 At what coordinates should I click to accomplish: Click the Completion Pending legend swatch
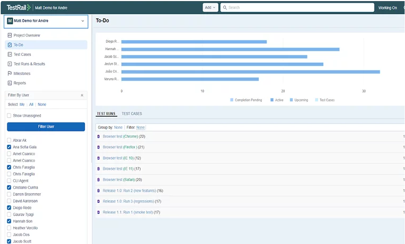(x=232, y=100)
